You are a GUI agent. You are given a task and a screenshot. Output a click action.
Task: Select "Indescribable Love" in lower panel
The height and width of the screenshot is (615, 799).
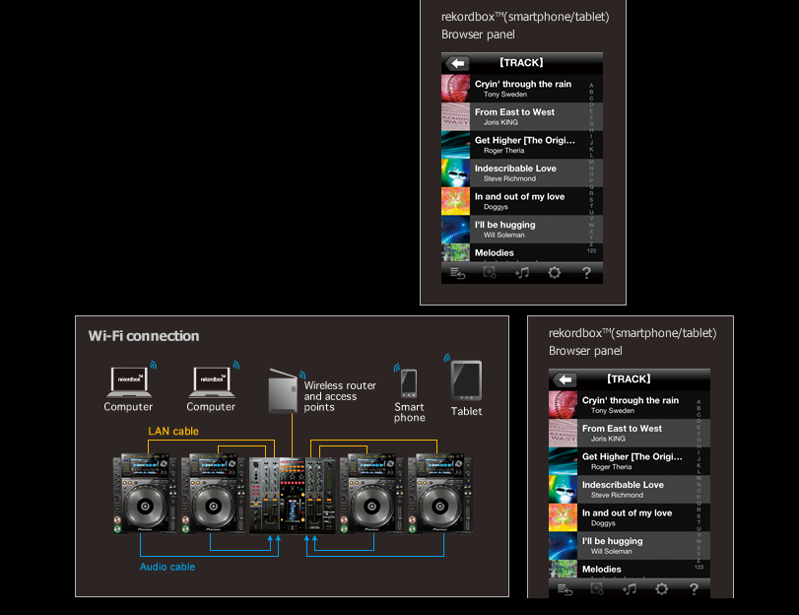630,489
